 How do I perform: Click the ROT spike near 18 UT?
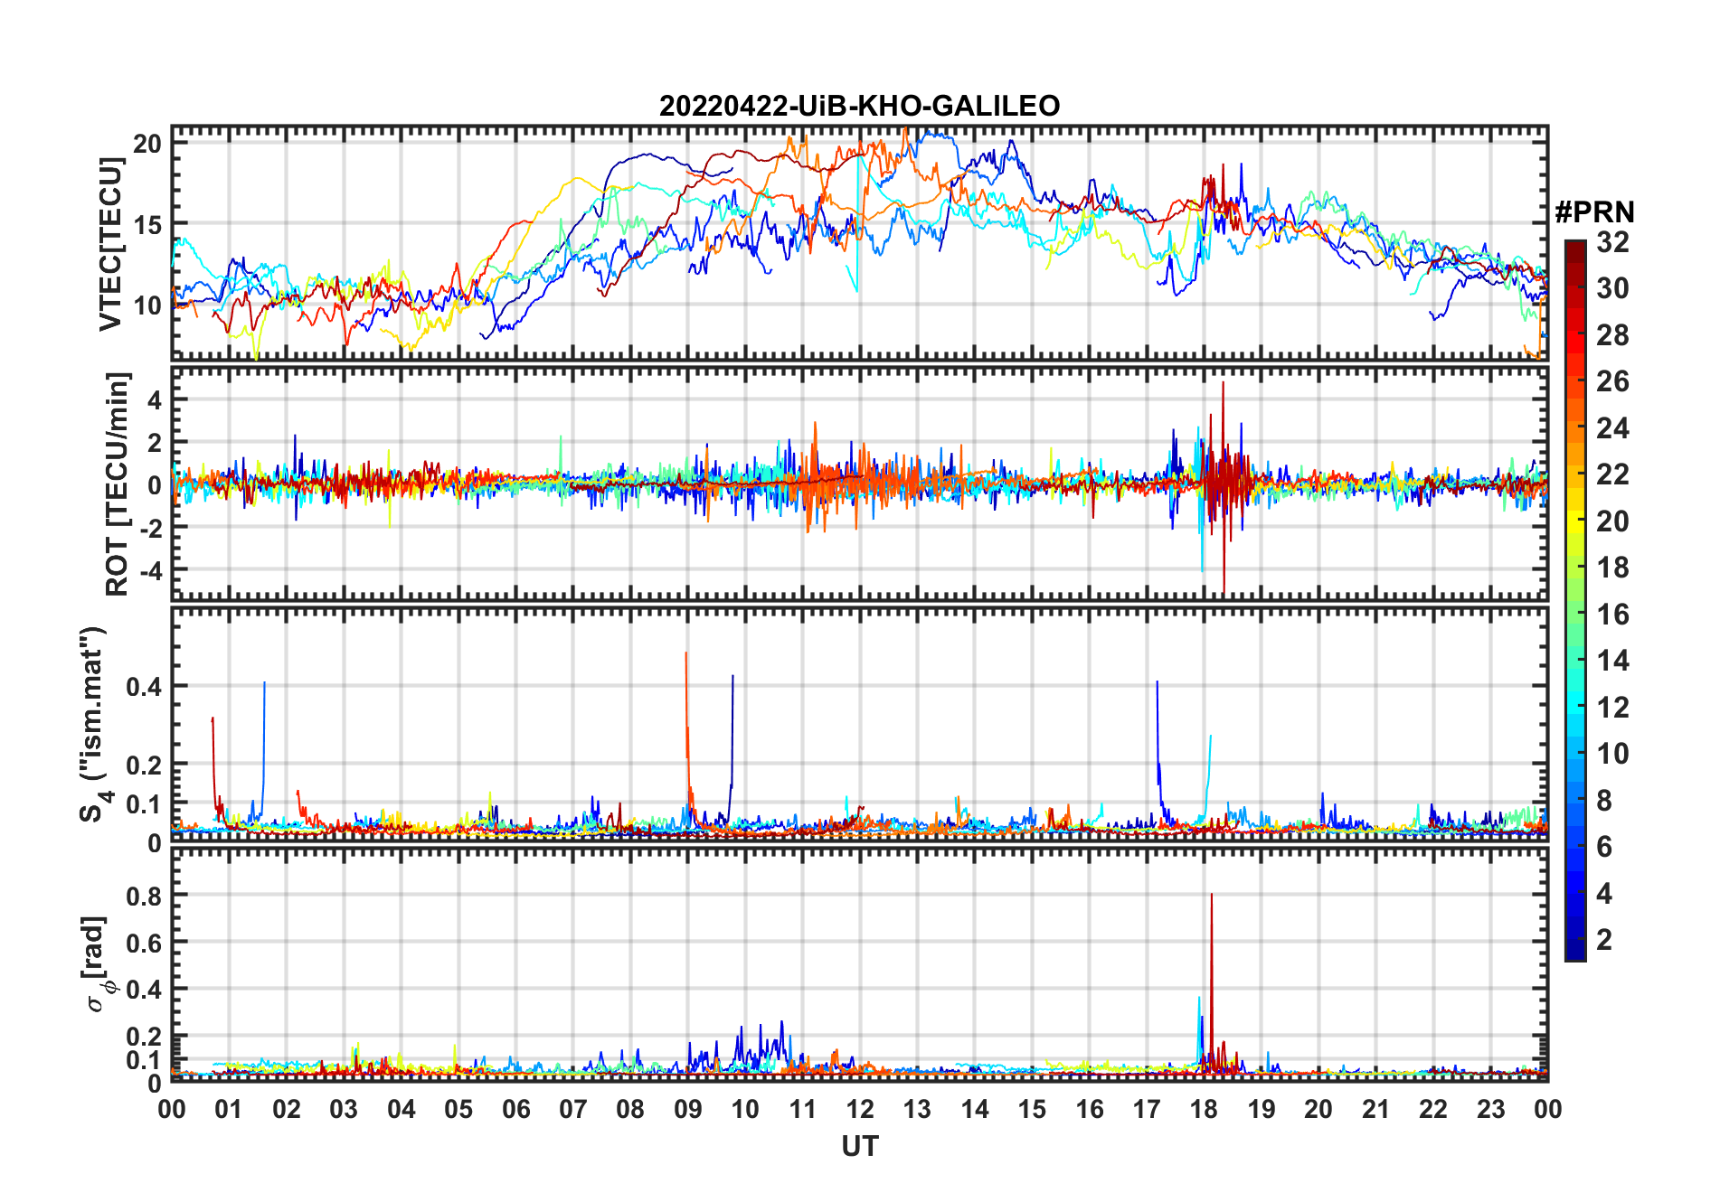pyautogui.click(x=1224, y=486)
